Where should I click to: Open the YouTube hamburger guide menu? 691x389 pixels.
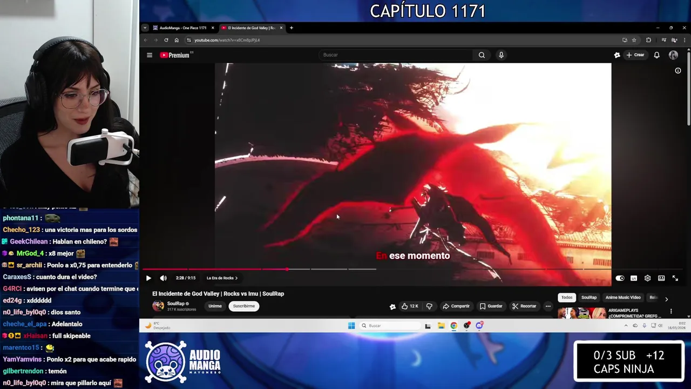[x=150, y=55]
